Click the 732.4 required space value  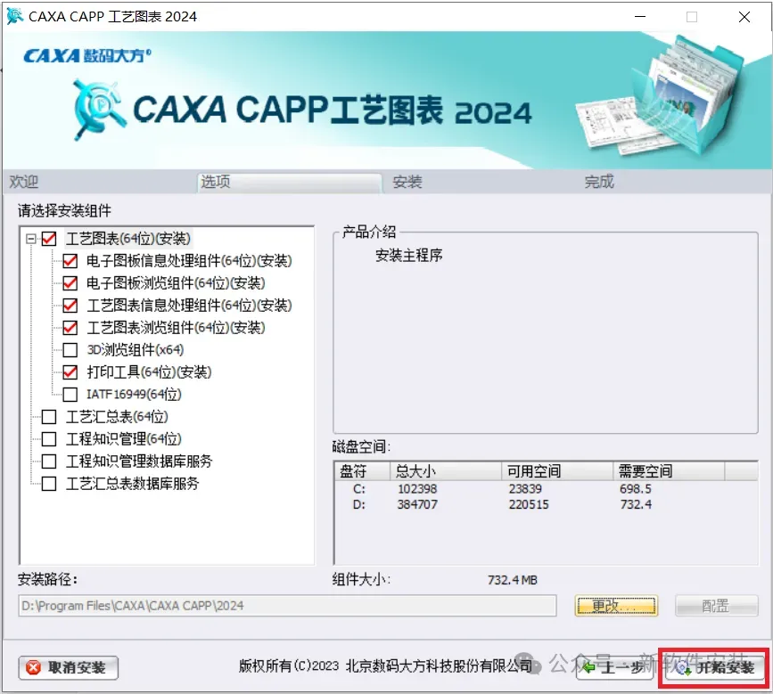[636, 504]
